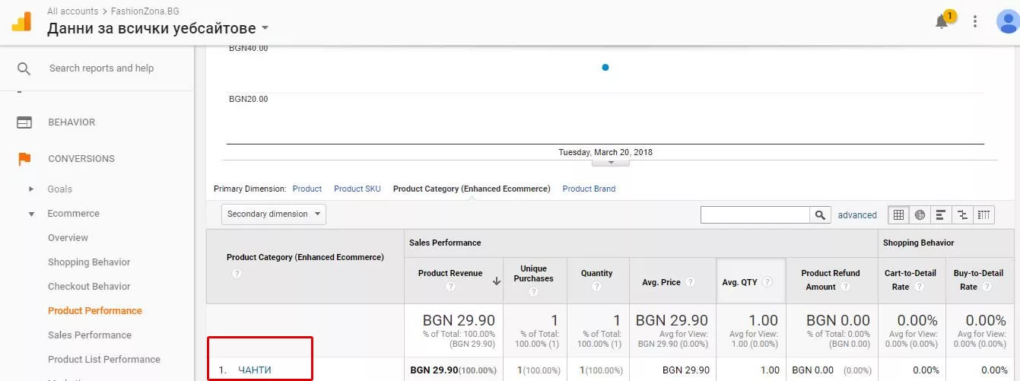Switch to the performance bar view

pyautogui.click(x=941, y=215)
